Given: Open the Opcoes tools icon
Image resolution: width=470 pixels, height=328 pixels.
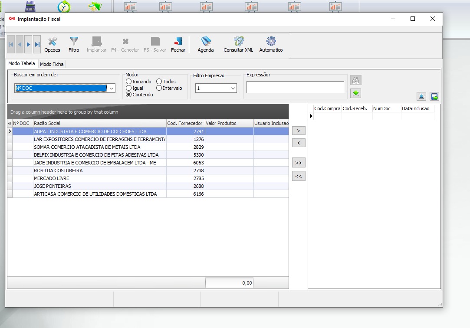Looking at the screenshot, I should click(x=53, y=42).
